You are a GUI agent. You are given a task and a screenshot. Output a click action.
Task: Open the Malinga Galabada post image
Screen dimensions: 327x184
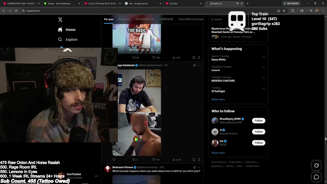click(137, 112)
